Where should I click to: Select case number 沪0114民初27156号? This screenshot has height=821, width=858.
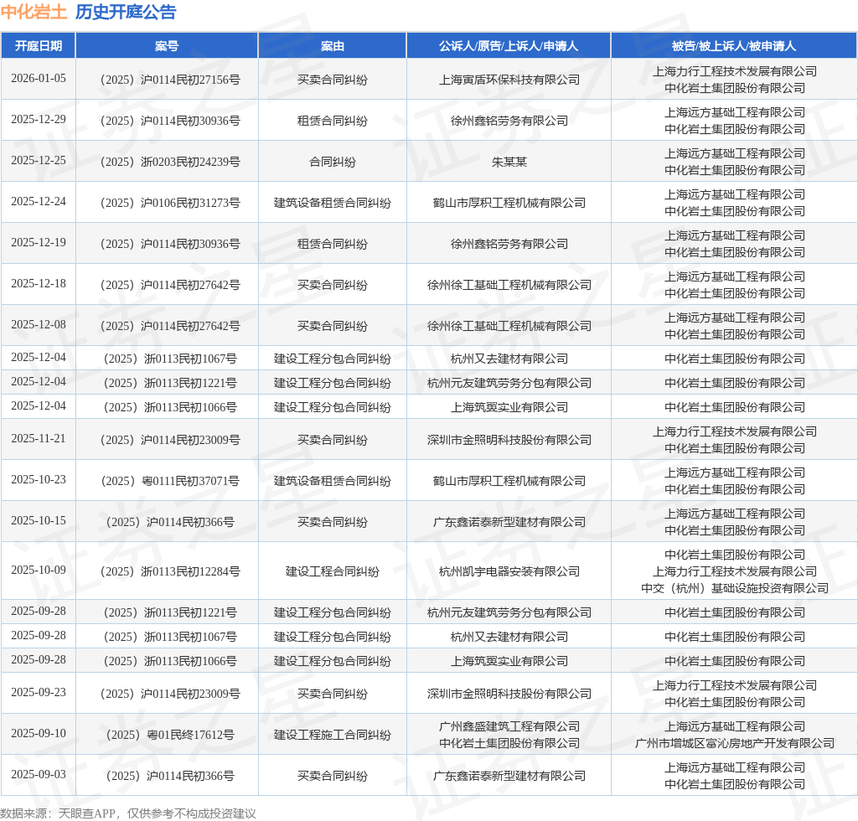coord(170,80)
